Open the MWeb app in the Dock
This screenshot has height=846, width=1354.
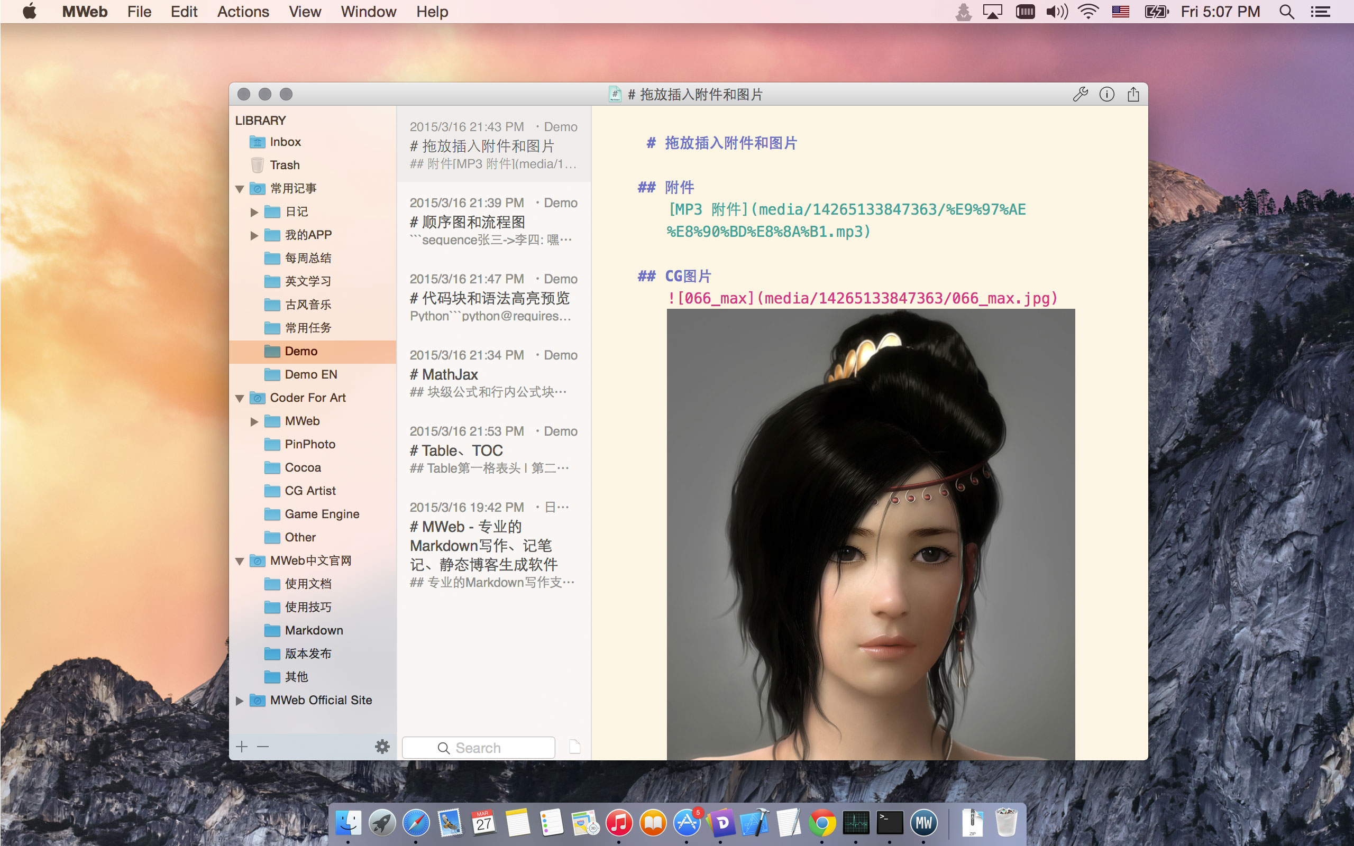coord(923,823)
